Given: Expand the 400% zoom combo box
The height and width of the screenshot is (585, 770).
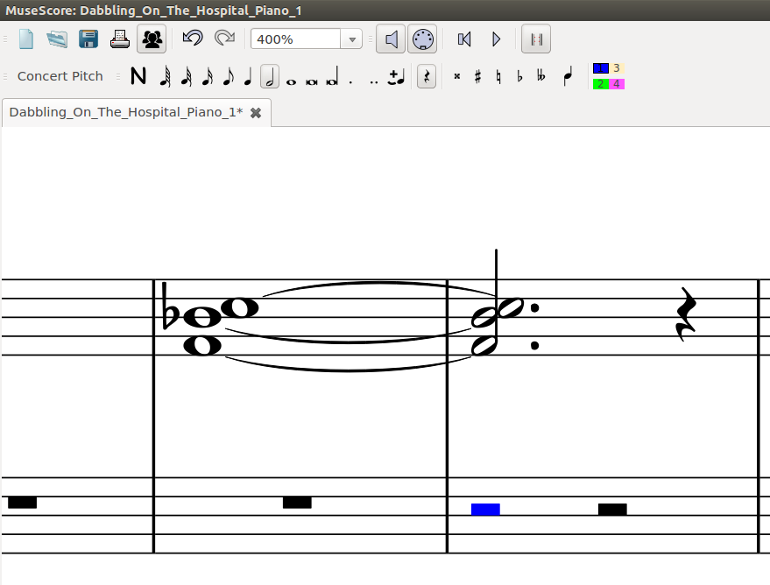Looking at the screenshot, I should [351, 39].
